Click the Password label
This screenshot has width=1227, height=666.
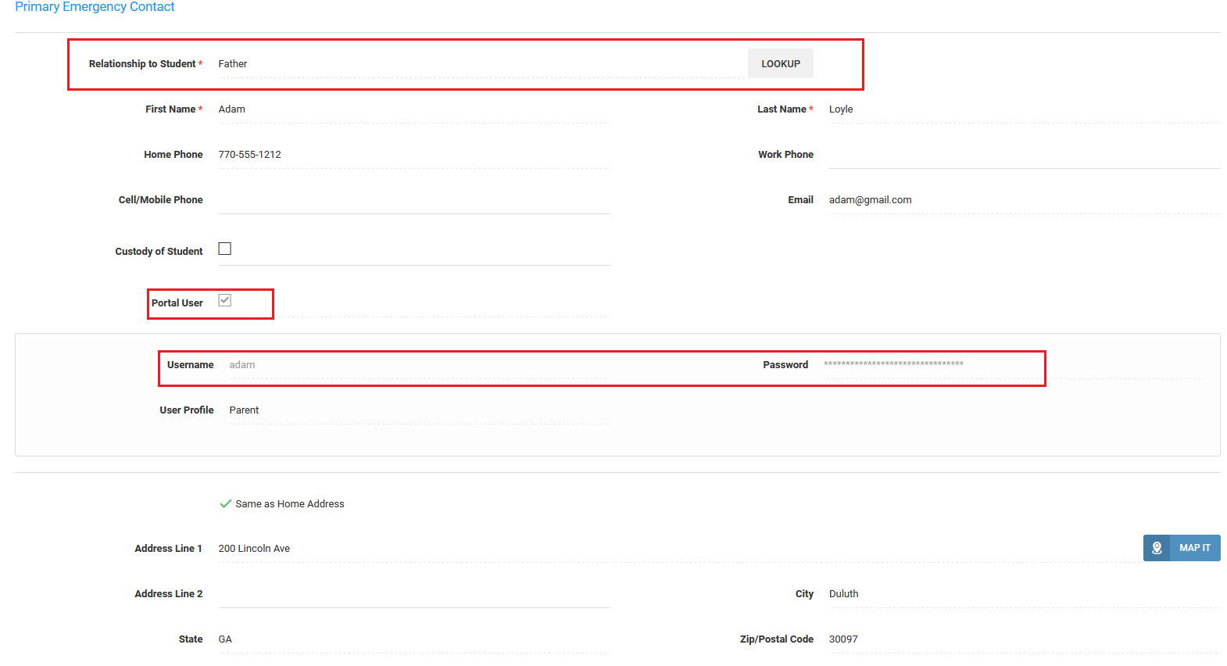[785, 365]
